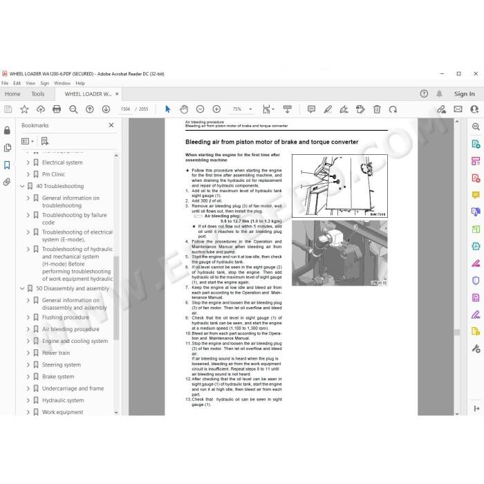Open the View menu
This screenshot has height=484, width=484.
pos(30,83)
